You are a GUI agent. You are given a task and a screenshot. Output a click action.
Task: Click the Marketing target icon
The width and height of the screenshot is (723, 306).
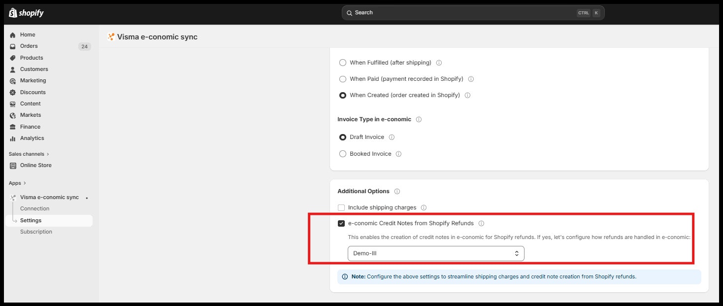pos(13,81)
